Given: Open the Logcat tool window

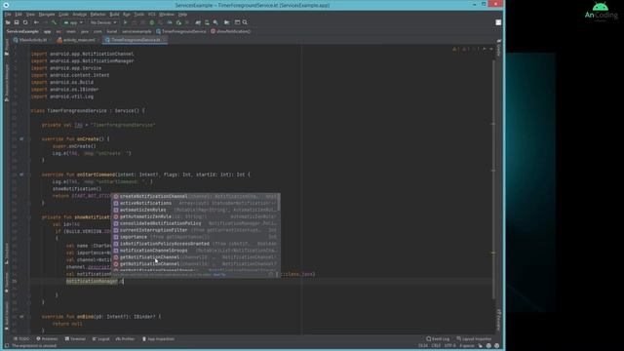Looking at the screenshot, I should pyautogui.click(x=101, y=339).
